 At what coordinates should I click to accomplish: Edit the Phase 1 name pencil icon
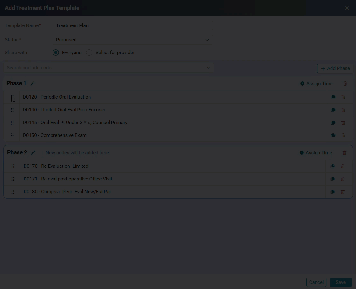32,83
